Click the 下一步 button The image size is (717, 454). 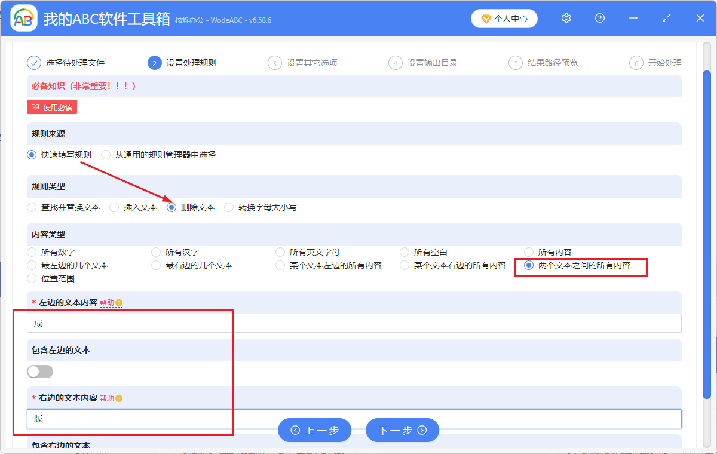(x=402, y=430)
